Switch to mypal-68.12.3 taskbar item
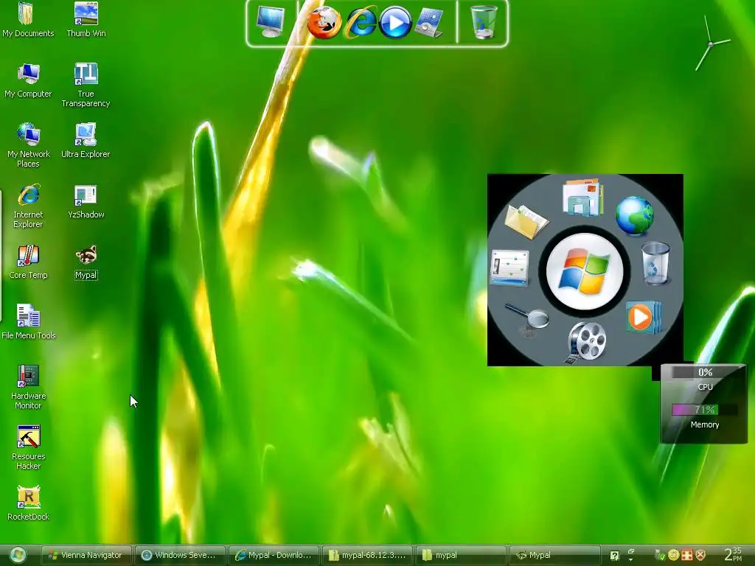This screenshot has width=755, height=566. coord(367,555)
